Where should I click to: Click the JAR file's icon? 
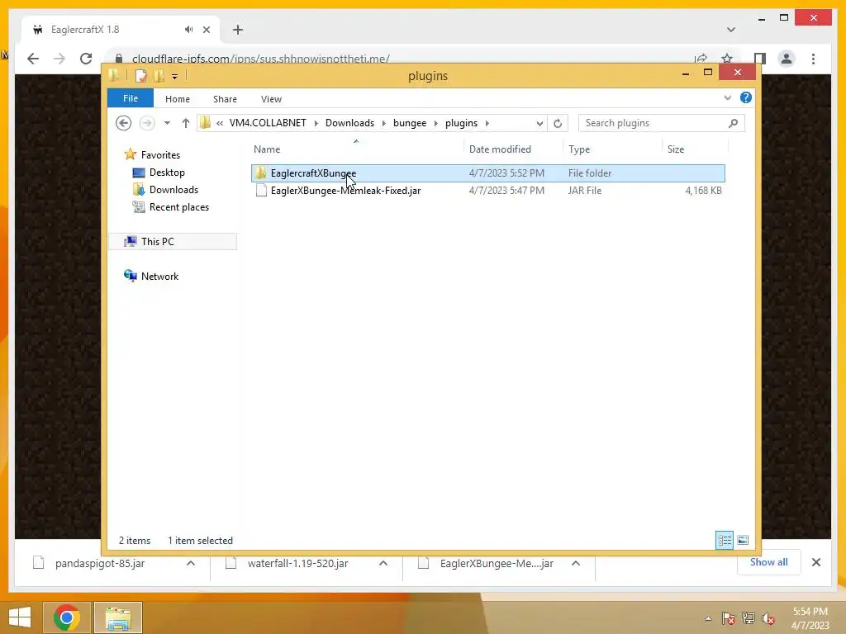(x=261, y=190)
